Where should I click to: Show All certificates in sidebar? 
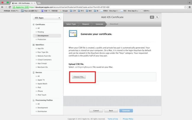pos(39,28)
